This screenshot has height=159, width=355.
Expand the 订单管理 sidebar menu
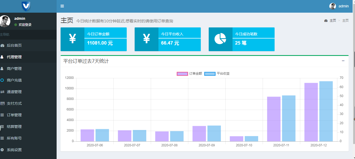14,115
